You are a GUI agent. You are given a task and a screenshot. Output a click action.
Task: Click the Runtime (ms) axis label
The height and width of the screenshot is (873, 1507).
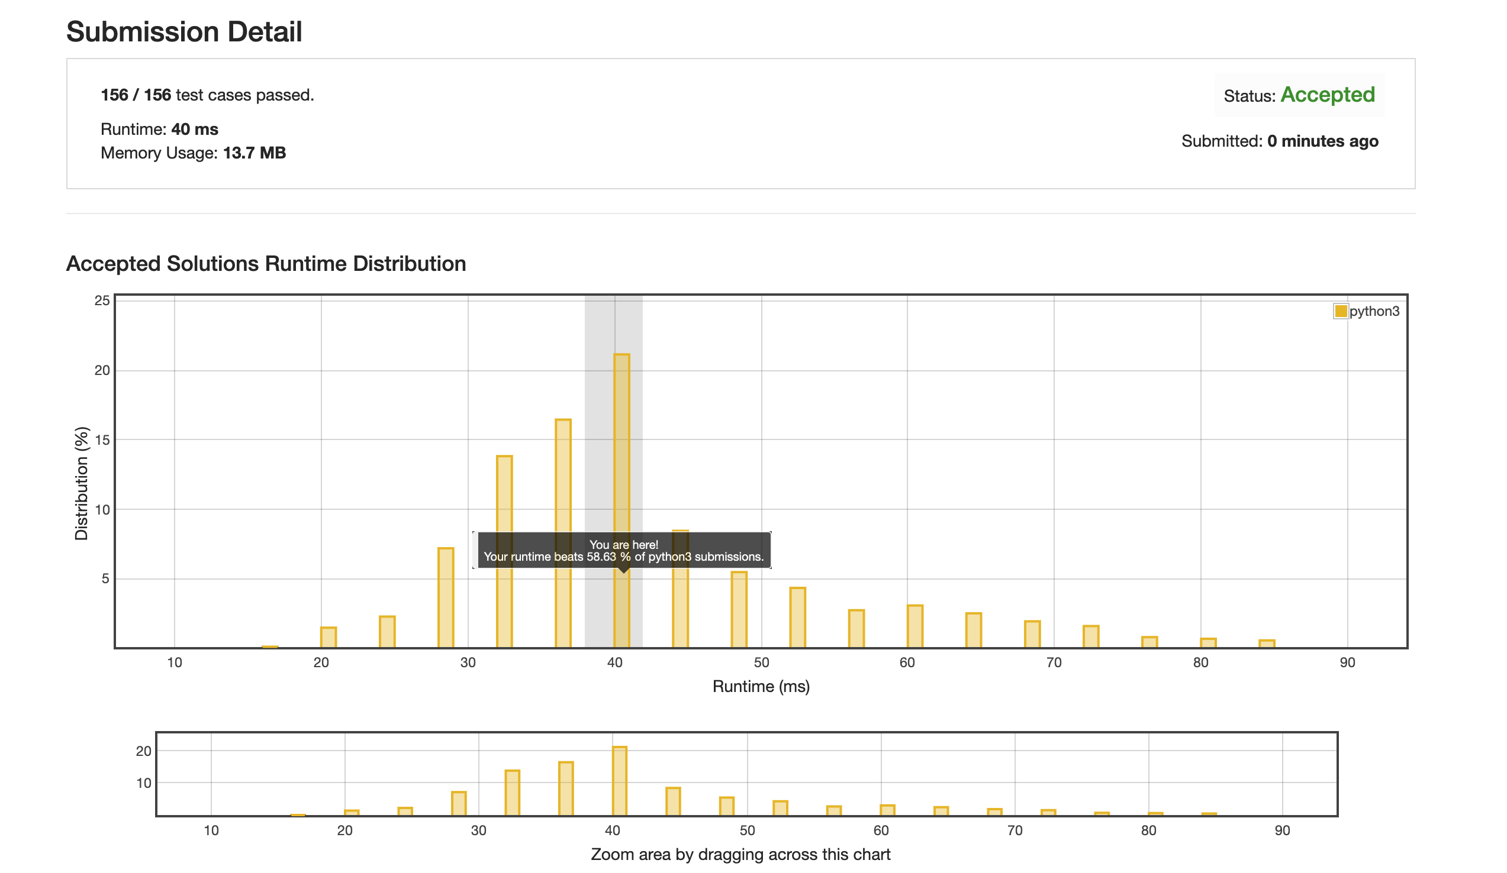761,686
